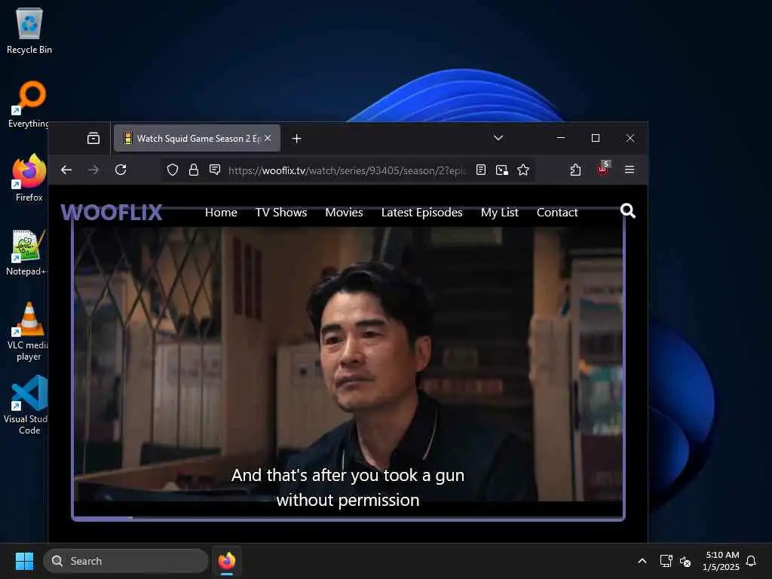This screenshot has height=579, width=772.
Task: Open clock showing 5:10 AM
Action: (x=721, y=561)
